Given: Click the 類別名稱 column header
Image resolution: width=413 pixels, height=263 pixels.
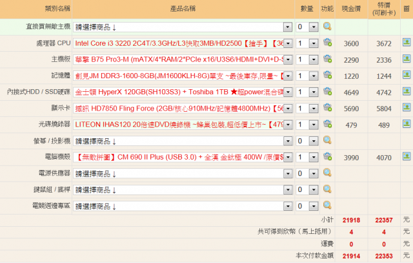Looking at the screenshot, I should pos(57,8).
